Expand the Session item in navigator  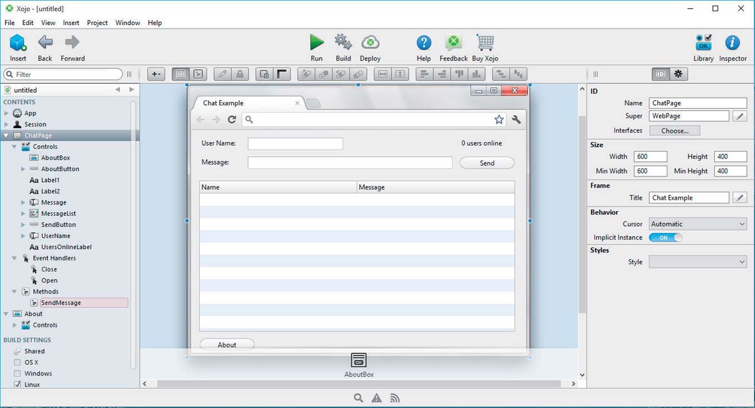6,125
